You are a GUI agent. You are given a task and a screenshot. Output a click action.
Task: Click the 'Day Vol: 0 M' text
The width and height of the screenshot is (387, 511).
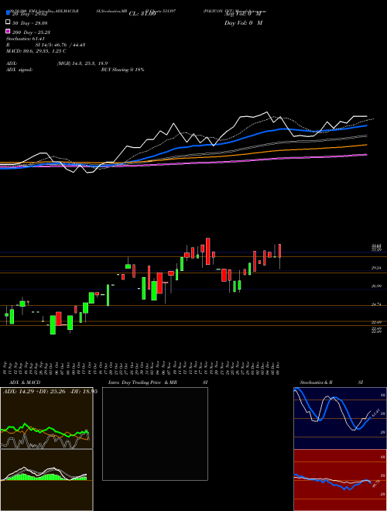tap(243, 23)
